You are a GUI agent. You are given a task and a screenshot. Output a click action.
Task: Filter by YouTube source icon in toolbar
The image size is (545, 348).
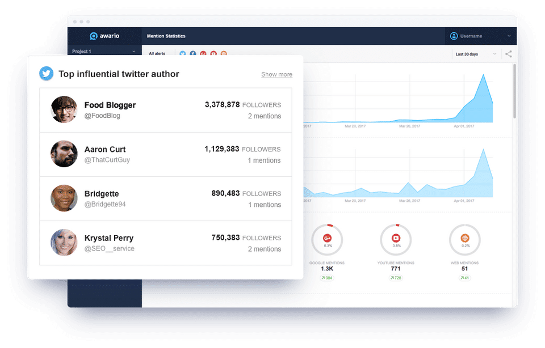point(213,53)
